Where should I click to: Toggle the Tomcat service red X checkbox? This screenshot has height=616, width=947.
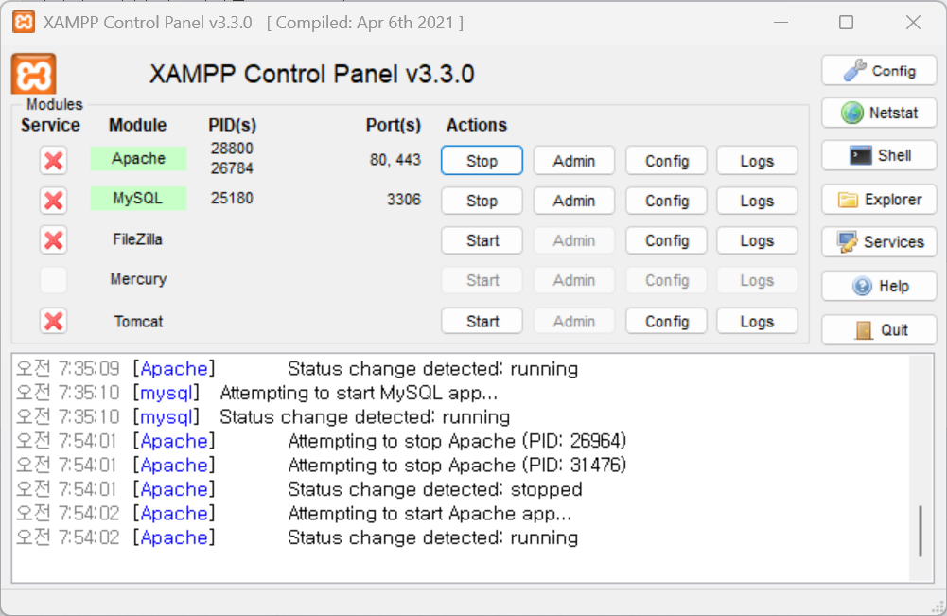54,322
